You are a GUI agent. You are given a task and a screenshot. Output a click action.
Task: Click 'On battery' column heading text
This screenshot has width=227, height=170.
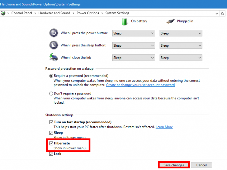click(139, 21)
